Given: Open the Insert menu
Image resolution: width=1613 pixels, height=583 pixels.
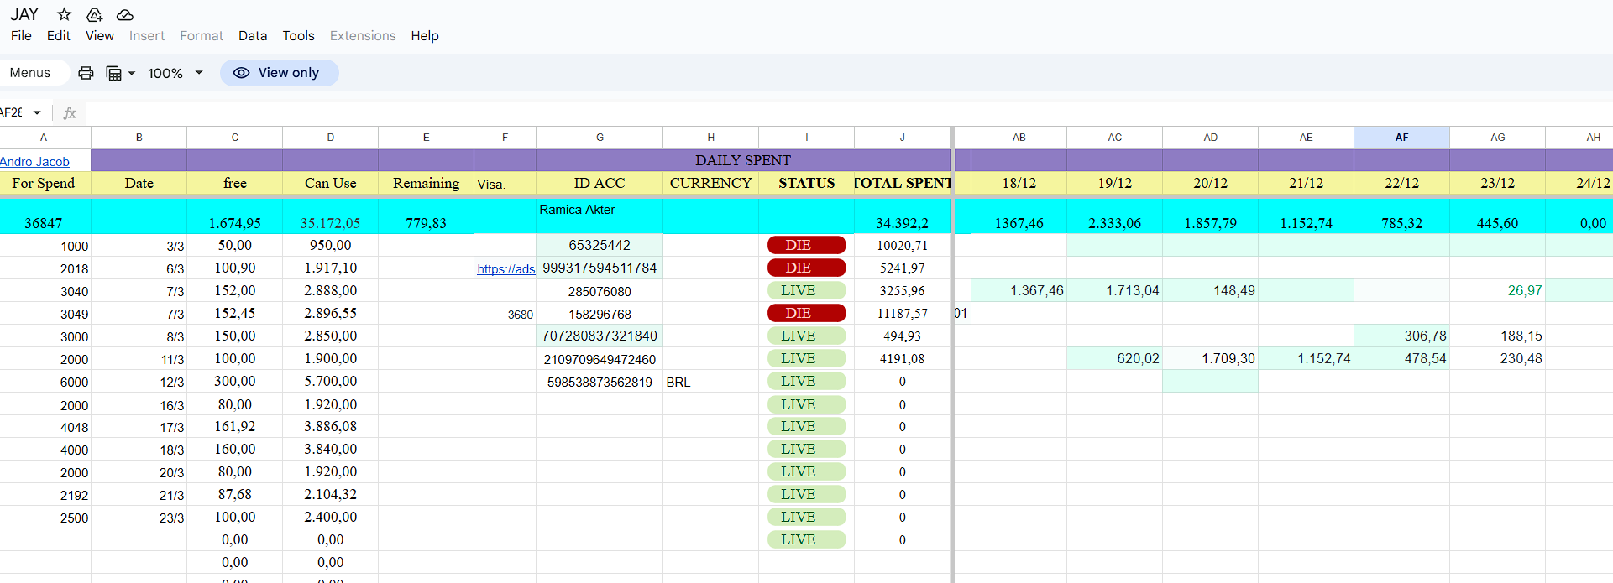Looking at the screenshot, I should coord(147,35).
